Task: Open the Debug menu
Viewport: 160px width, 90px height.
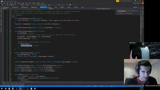Action: click(x=19, y=3)
